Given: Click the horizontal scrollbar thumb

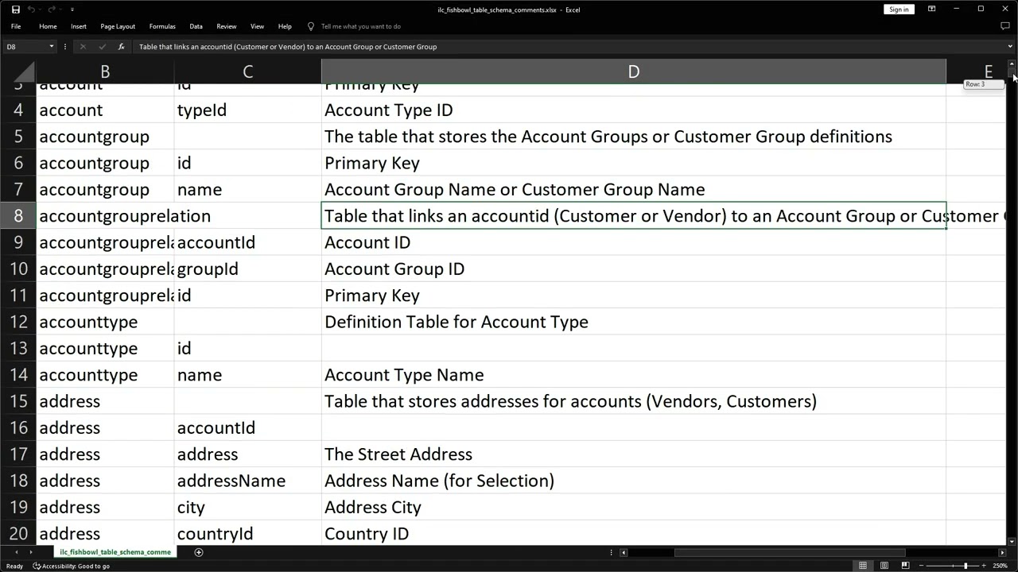Looking at the screenshot, I should click(790, 552).
